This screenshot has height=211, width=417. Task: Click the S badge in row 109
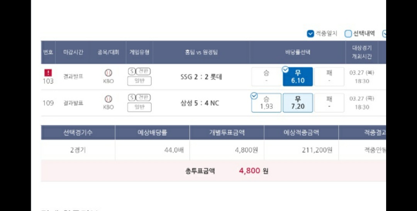click(131, 97)
